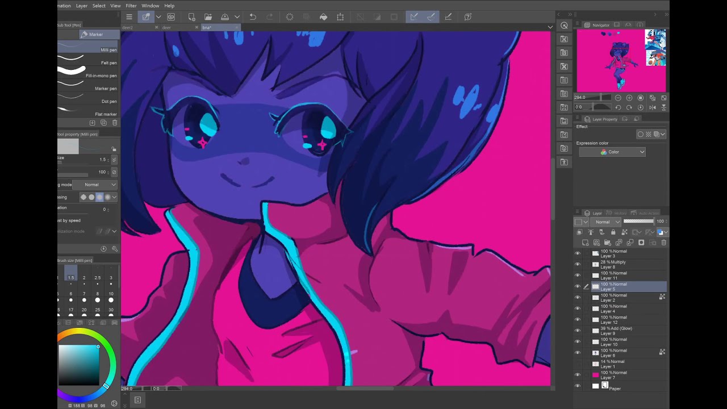This screenshot has height=409, width=727.
Task: Click the Fill bucket icon in command bar
Action: (323, 17)
